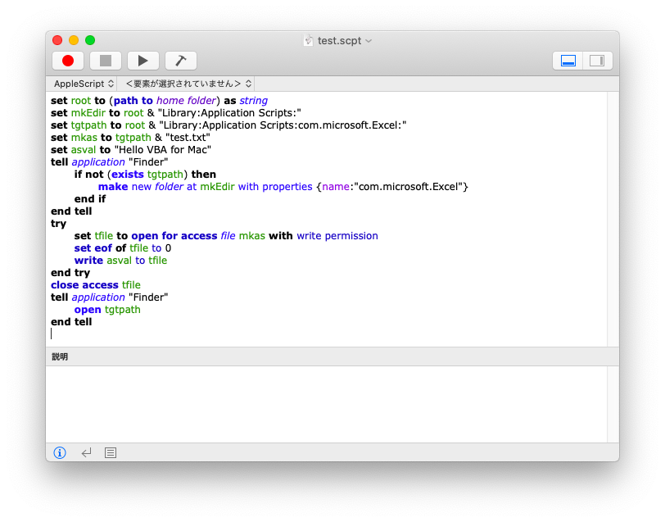The image size is (665, 522).
Task: Open the AppleScript language dropdown
Action: point(84,84)
